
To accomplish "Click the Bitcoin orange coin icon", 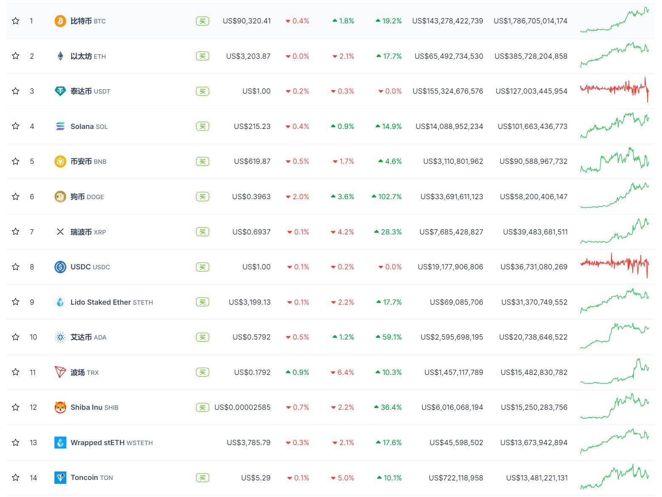I will click(x=60, y=21).
